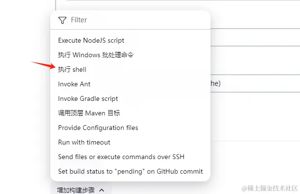The width and height of the screenshot is (300, 194).
Task: Open Provide Configuration files option
Action: 130,128
